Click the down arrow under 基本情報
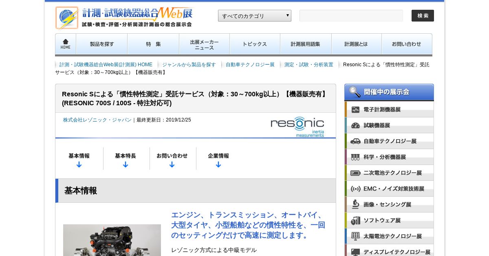489x256 pixels. click(79, 165)
